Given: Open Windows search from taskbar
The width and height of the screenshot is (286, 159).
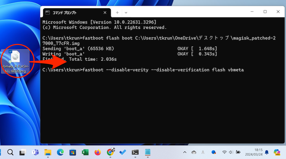Looking at the screenshot, I should point(10,153).
